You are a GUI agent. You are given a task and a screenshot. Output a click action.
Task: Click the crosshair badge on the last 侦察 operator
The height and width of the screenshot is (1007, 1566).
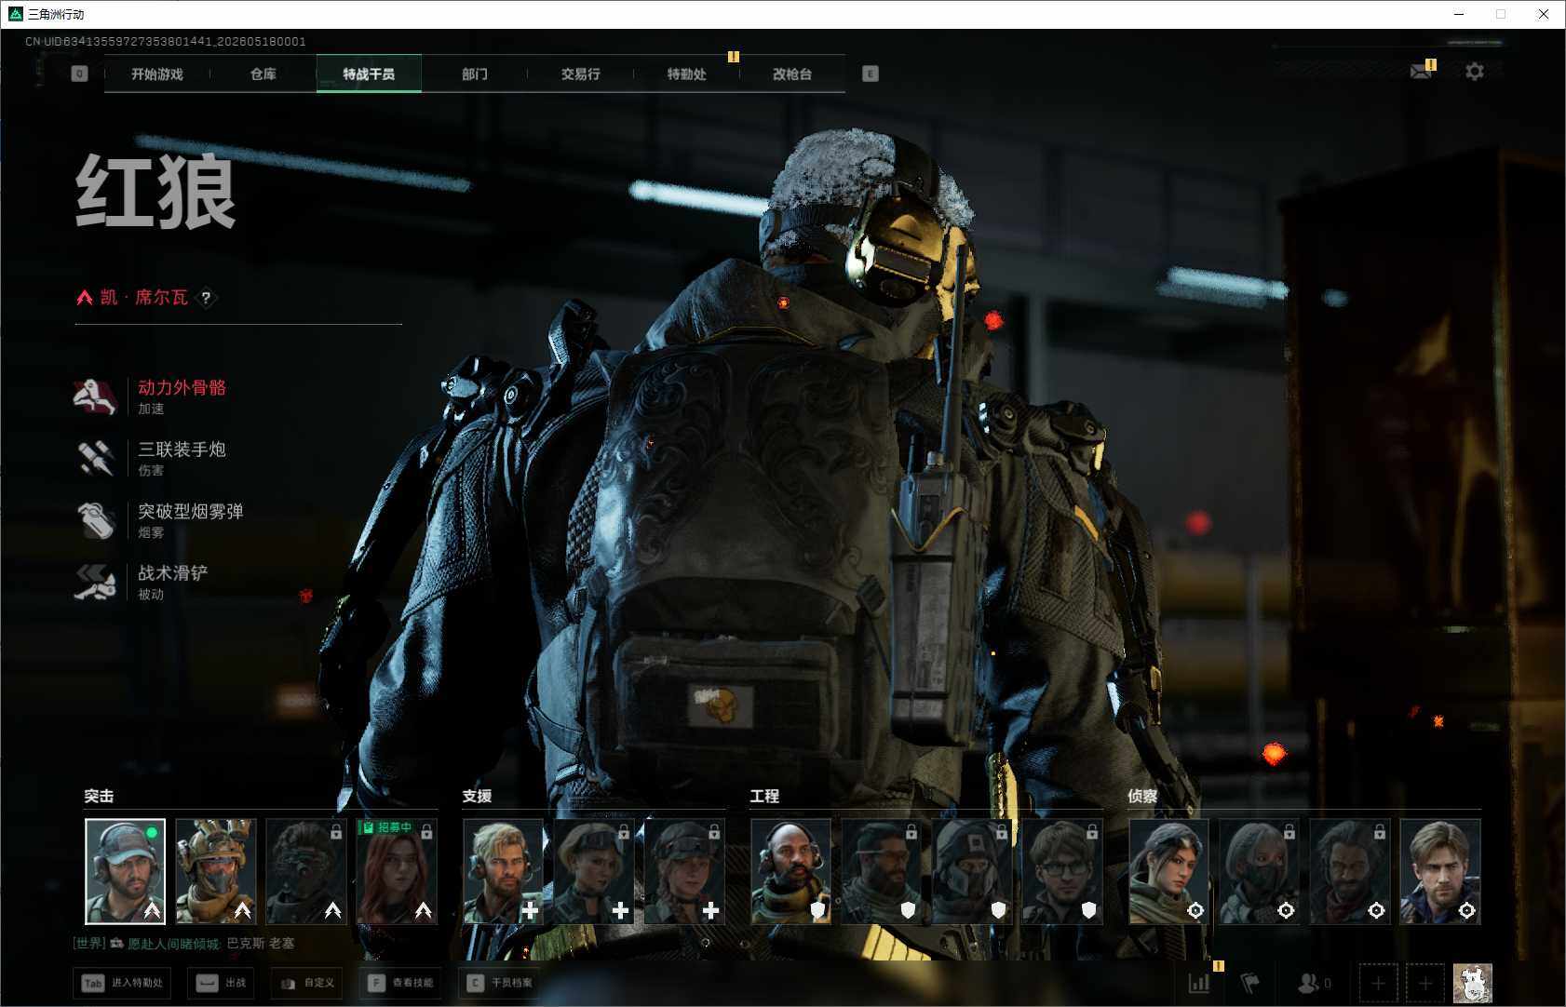tap(1466, 910)
